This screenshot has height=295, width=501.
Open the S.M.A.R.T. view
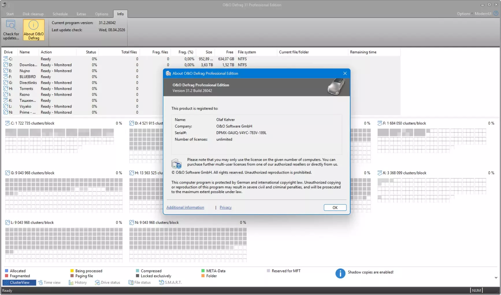[x=170, y=283]
